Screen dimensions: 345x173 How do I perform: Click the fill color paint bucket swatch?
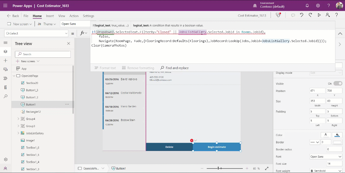[337, 135]
